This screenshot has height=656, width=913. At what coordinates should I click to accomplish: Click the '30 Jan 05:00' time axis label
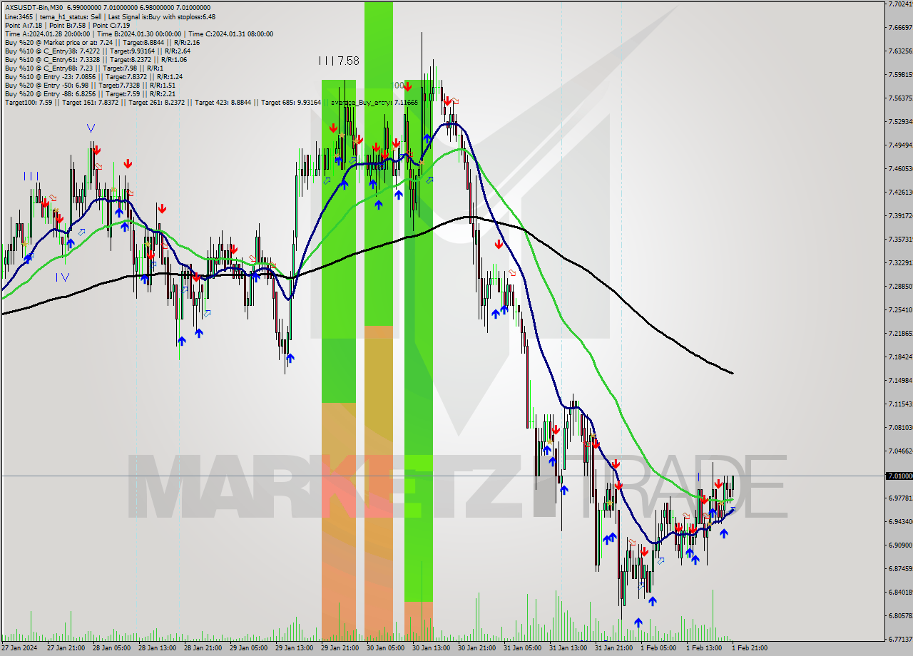(384, 648)
